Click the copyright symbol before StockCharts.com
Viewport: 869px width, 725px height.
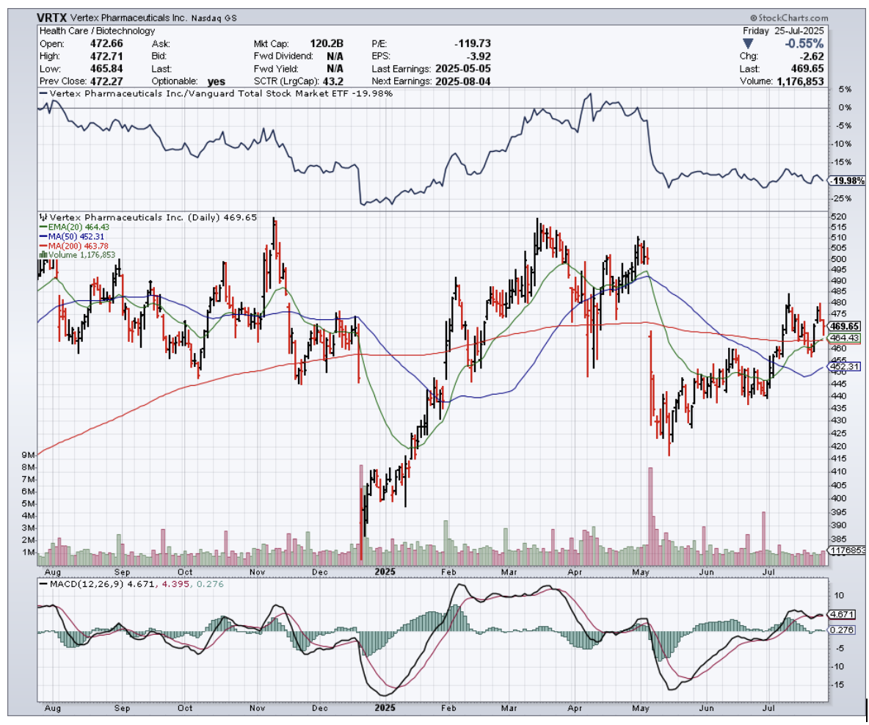[x=752, y=18]
